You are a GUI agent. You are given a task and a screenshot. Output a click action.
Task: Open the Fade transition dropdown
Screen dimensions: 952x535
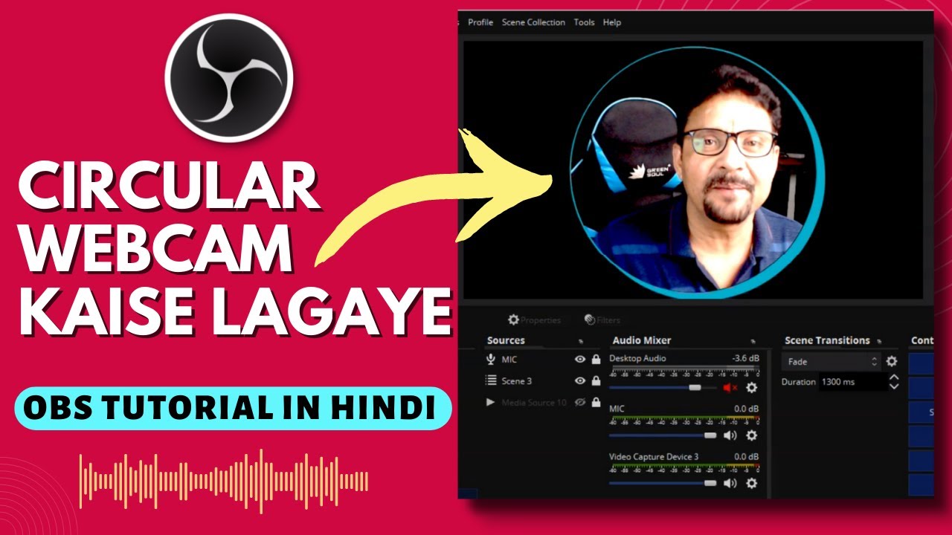coord(832,362)
